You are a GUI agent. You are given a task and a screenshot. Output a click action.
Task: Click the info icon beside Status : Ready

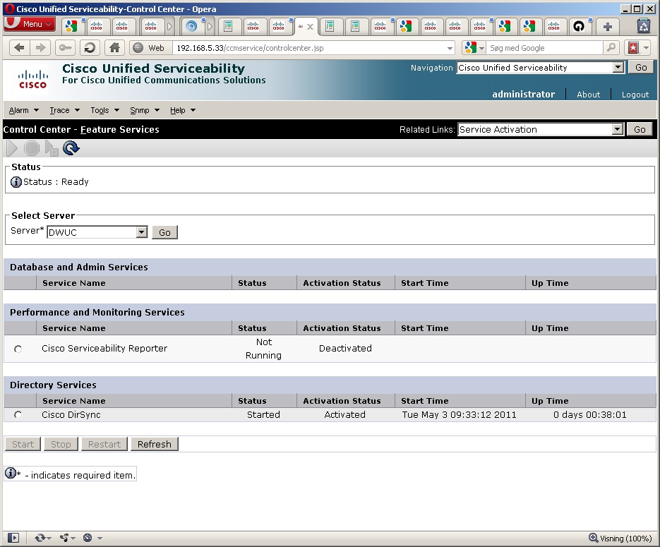(16, 182)
